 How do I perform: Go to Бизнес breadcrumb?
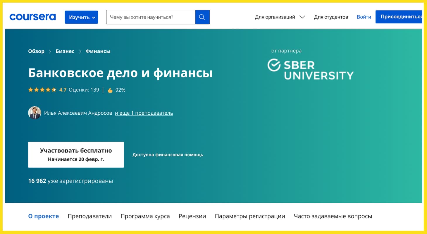coord(65,51)
